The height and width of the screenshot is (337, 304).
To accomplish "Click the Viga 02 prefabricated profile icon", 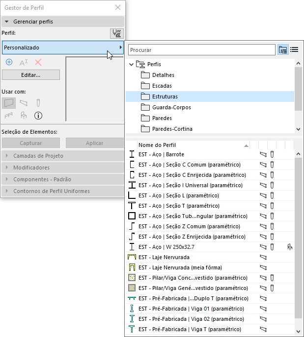I will 132,319.
